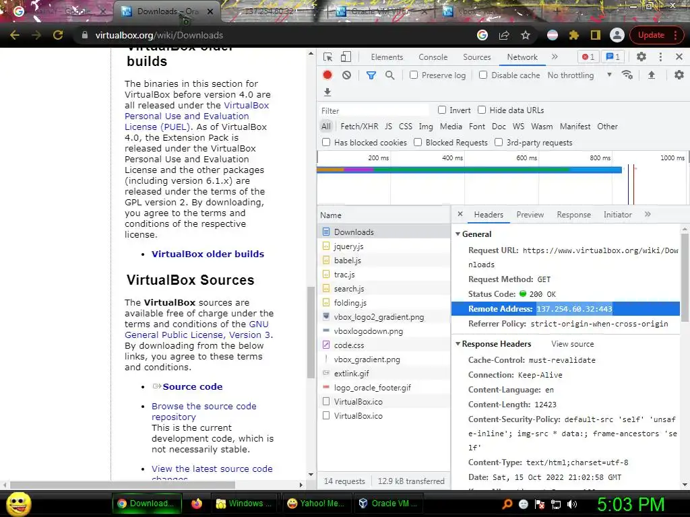The height and width of the screenshot is (517, 690).
Task: Click the Firefox icon in the taskbar
Action: pos(196,504)
